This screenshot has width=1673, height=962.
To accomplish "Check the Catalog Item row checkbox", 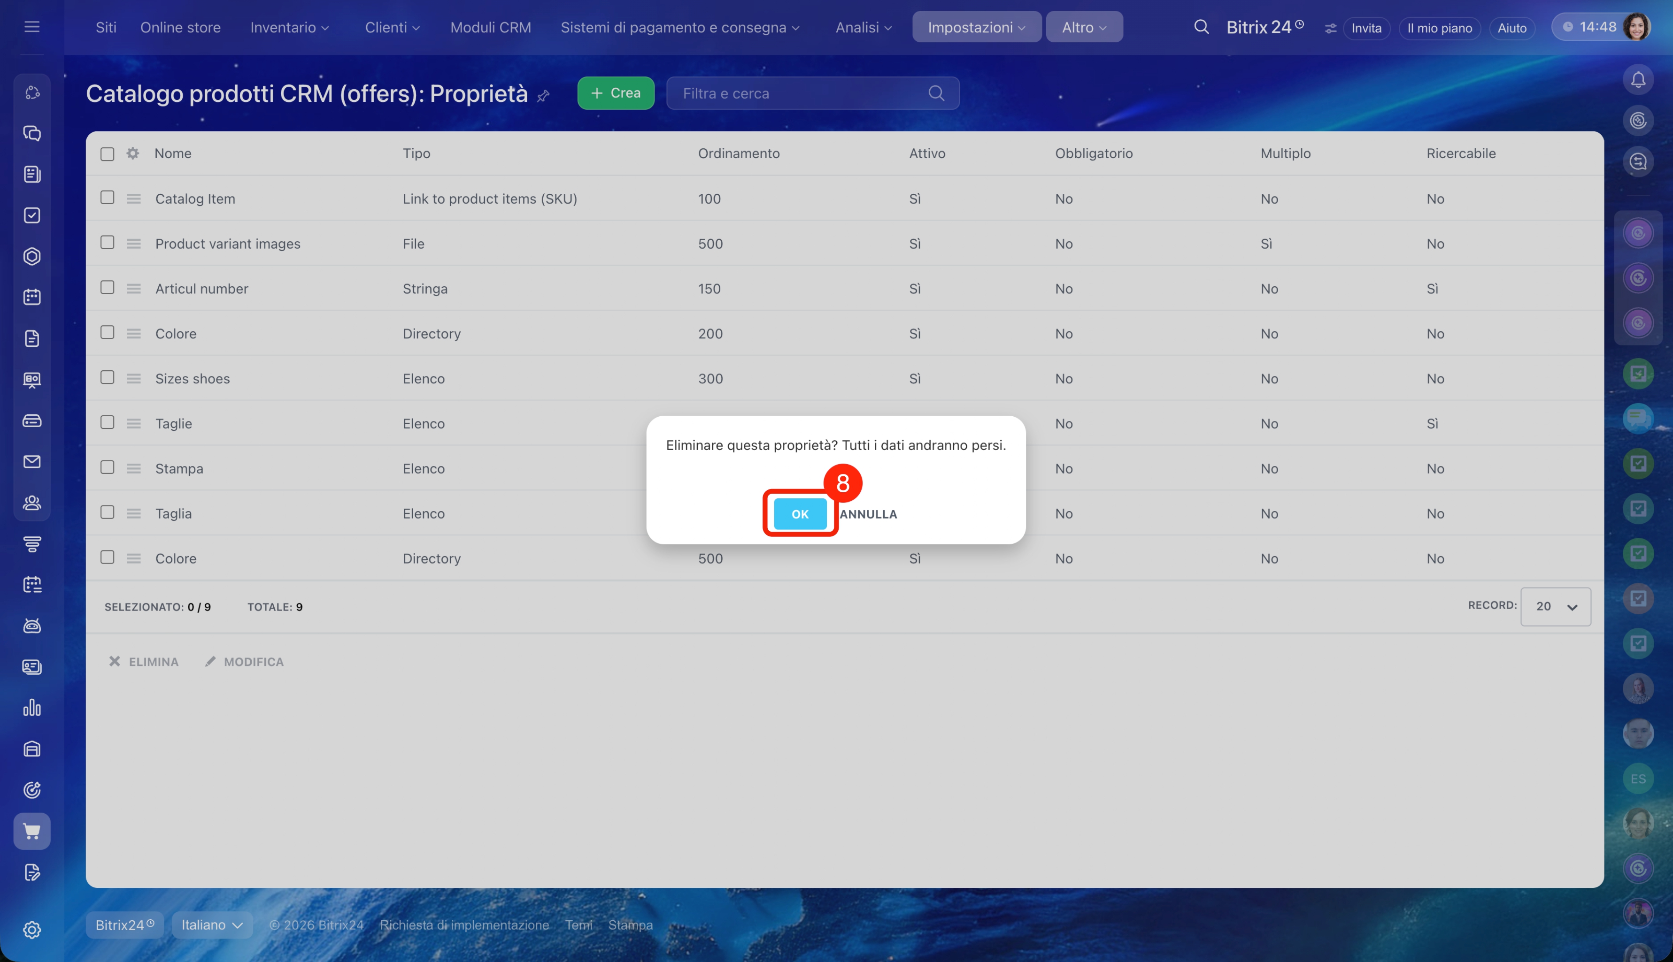I will 107,198.
